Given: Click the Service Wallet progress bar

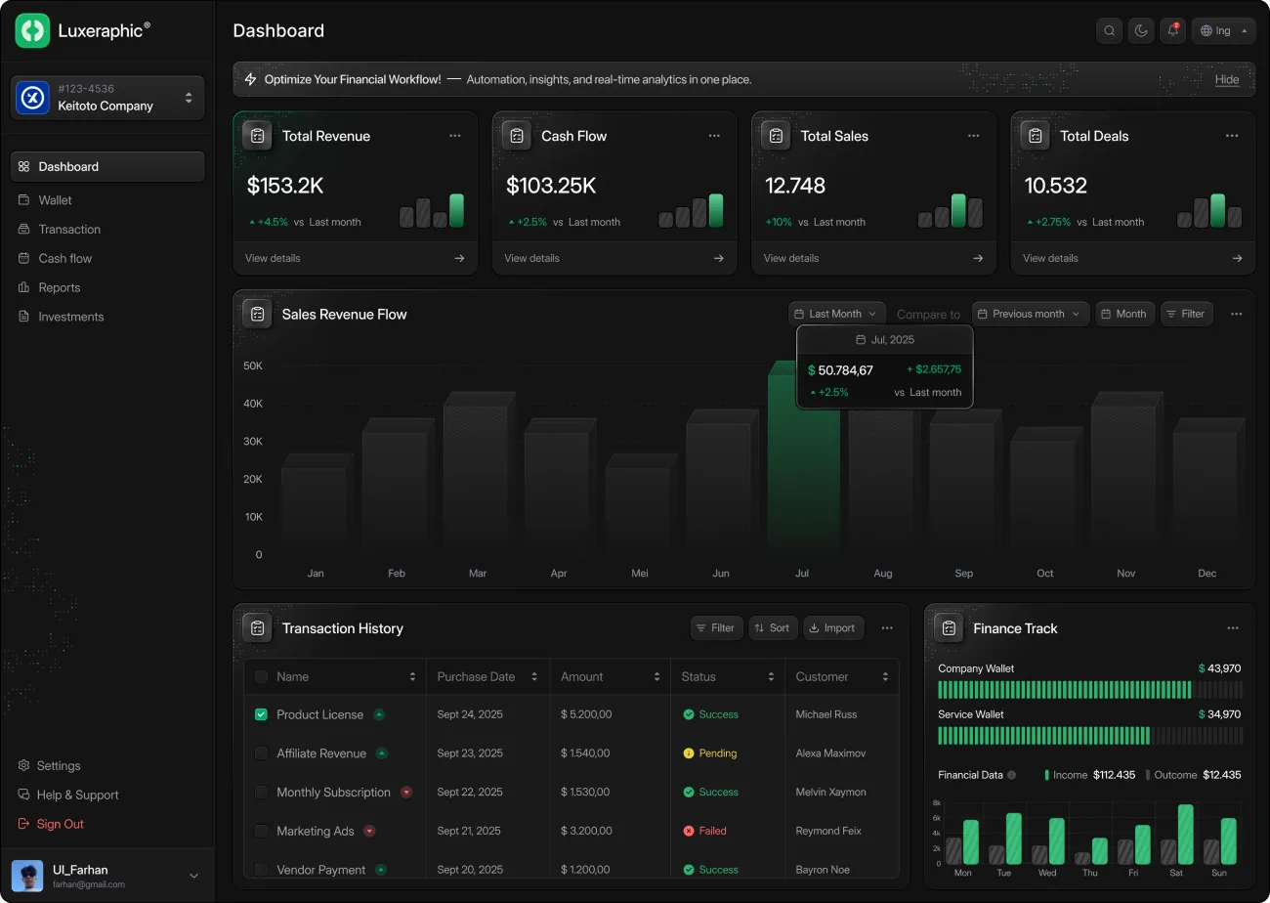Looking at the screenshot, I should [x=1089, y=736].
